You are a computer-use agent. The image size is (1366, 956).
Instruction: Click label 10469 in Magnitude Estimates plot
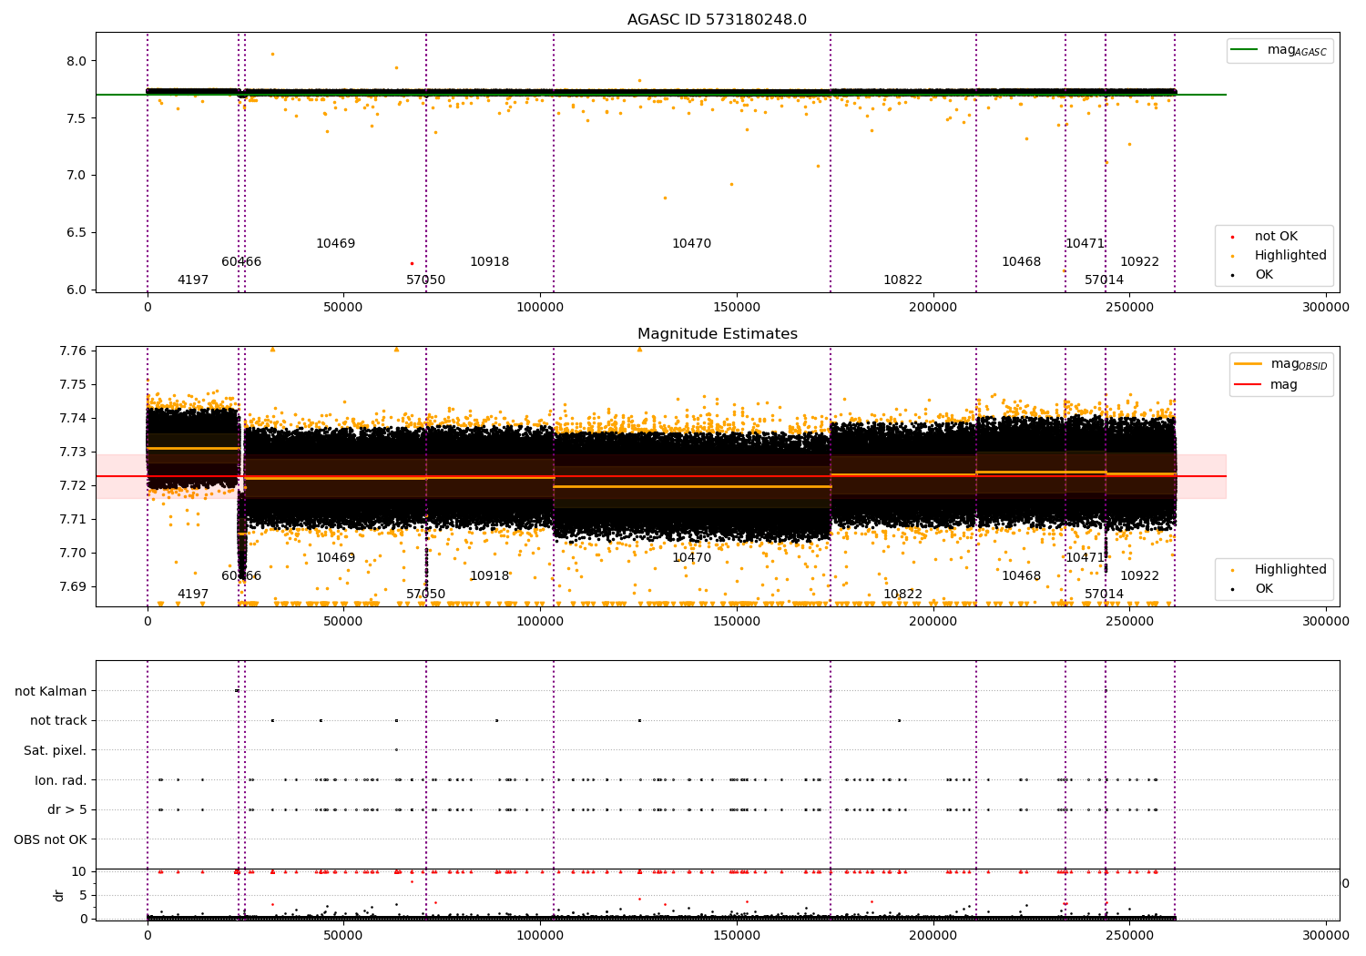click(x=335, y=558)
